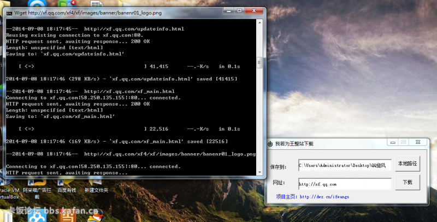The width and height of the screenshot is (437, 222).
Task: Click the 保存到: label
Action: (278, 167)
